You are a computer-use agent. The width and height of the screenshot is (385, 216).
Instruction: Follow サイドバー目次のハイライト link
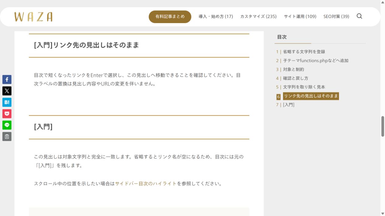[146, 184]
